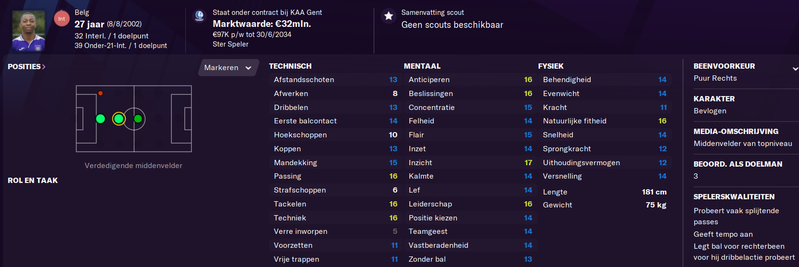Expand the Posities section arrow

(x=44, y=67)
